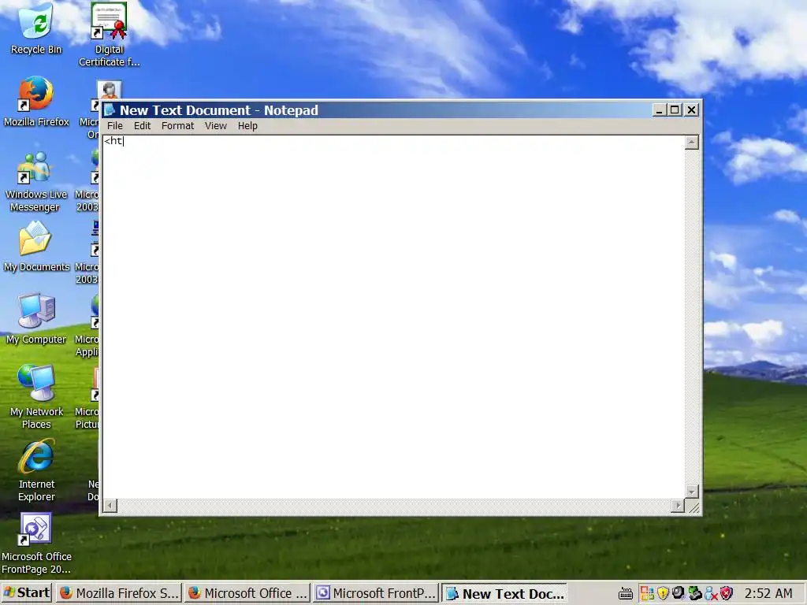
Task: Click the Notepad title bar icon
Action: click(x=109, y=110)
